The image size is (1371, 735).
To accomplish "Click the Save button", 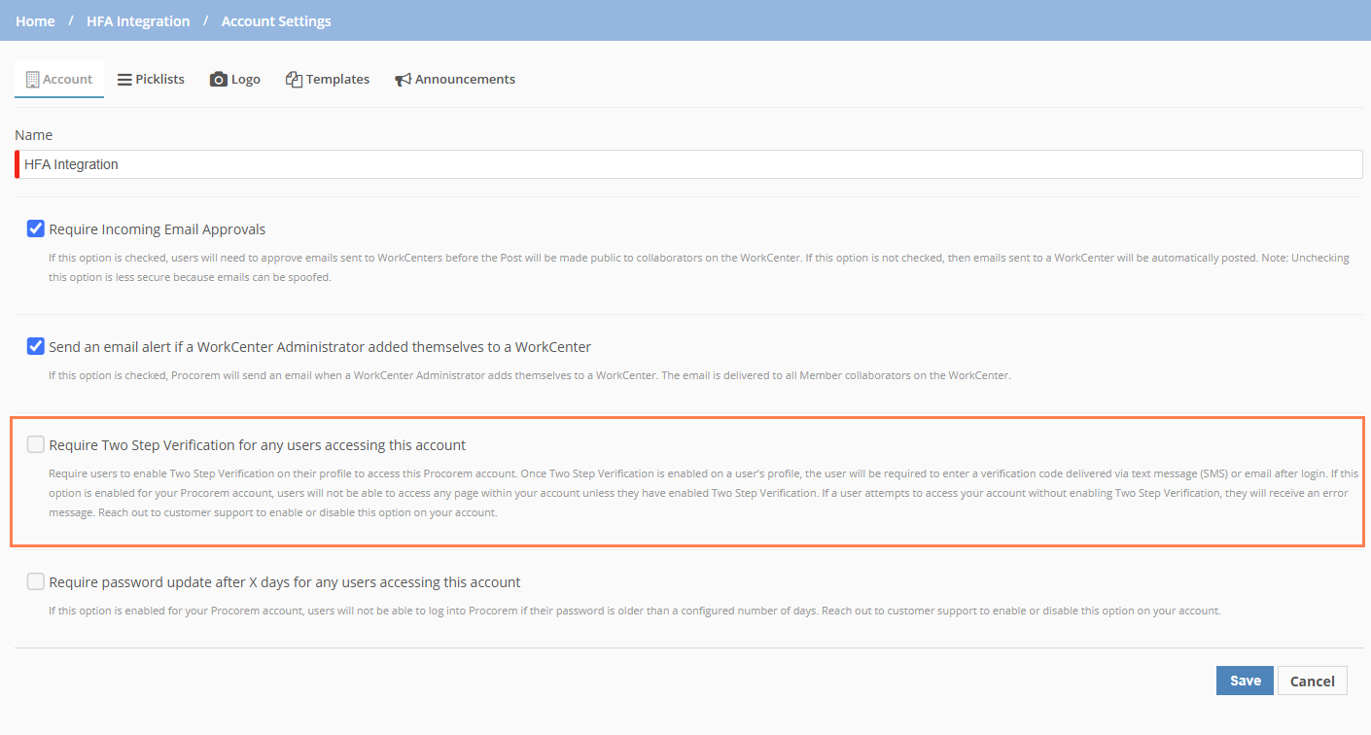I will [x=1245, y=681].
